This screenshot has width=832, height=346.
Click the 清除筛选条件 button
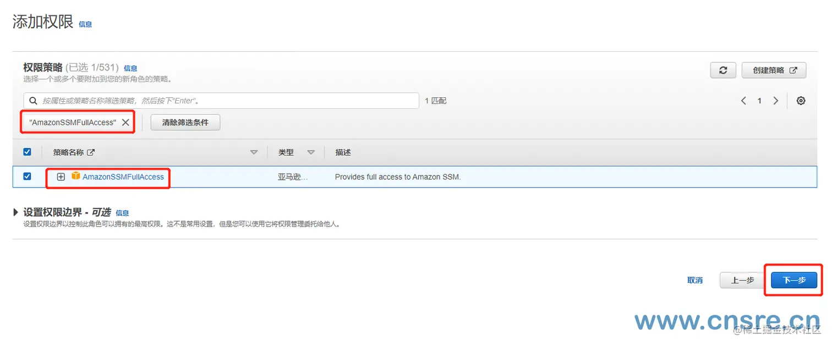coord(185,122)
